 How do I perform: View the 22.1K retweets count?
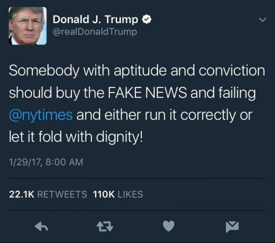tap(21, 194)
